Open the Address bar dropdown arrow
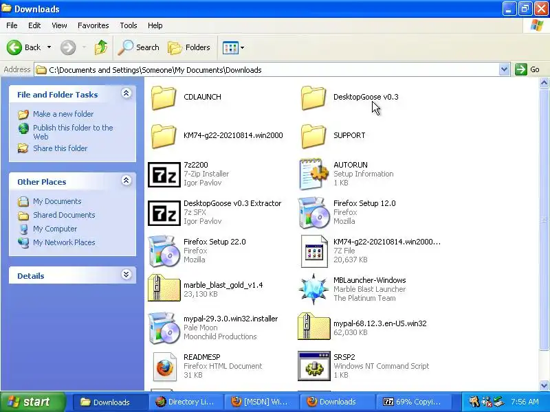550x412 pixels. (x=504, y=70)
